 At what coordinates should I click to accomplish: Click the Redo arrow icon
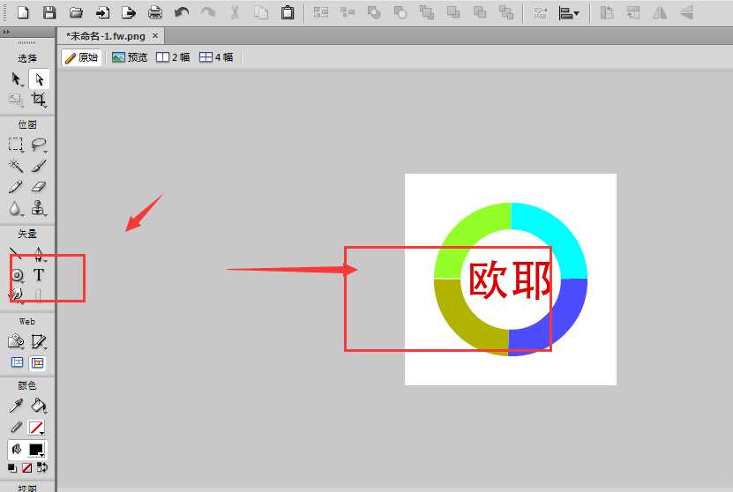(x=208, y=12)
